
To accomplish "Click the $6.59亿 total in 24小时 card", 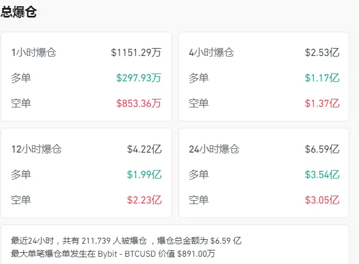I will tap(322, 149).
